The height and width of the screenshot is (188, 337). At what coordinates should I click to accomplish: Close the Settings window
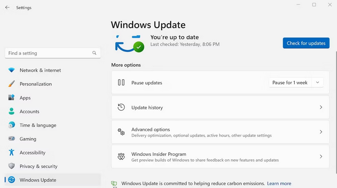330,4
